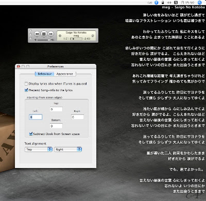The height and width of the screenshot is (201, 206).
Task: Switch to the Appearance tab
Action: click(x=65, y=74)
